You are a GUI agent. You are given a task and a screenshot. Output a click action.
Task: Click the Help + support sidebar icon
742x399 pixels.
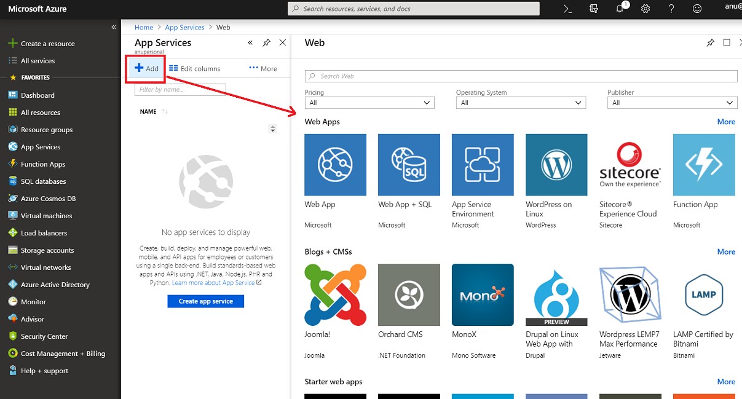click(13, 371)
